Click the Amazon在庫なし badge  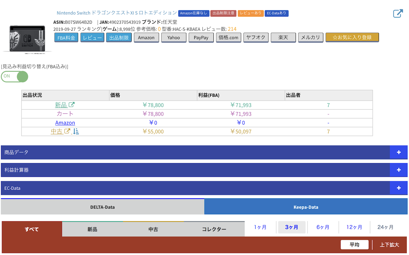[x=194, y=13]
